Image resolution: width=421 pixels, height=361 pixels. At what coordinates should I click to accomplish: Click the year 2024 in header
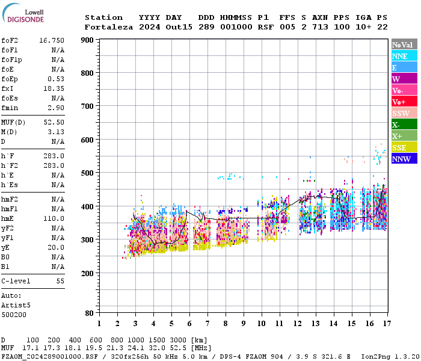150,27
